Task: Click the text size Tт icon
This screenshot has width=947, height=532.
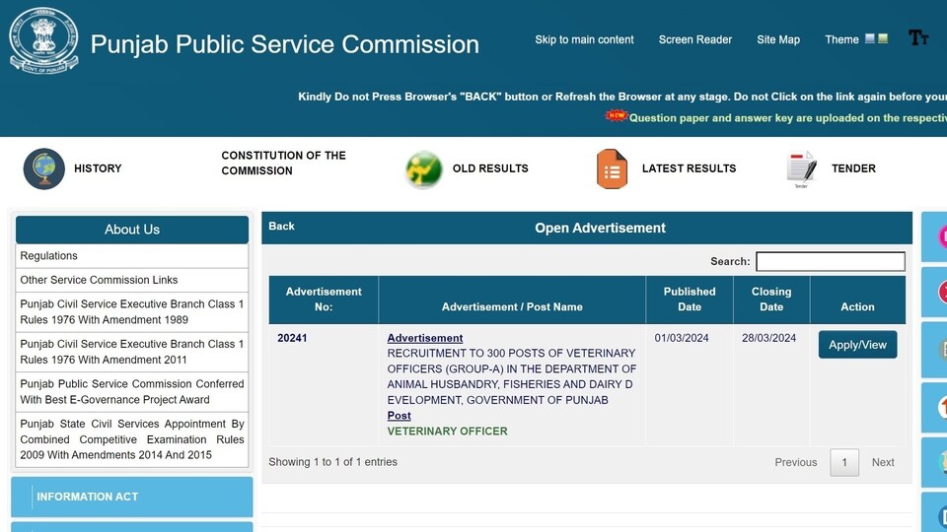Action: coord(918,38)
